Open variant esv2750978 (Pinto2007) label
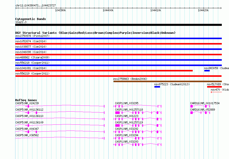This screenshot has height=159, width=229. point(32,36)
